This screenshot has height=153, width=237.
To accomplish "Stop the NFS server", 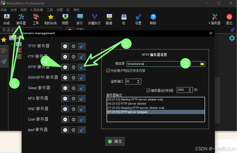I will pos(74,99).
